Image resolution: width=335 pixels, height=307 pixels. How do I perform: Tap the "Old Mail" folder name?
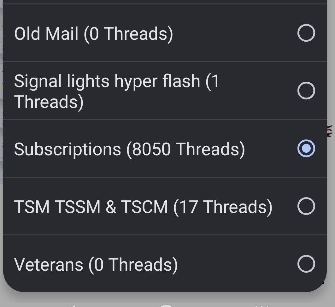pyautogui.click(x=46, y=33)
